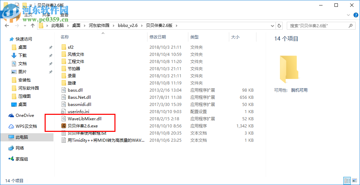
Task: Go forward with the right arrow
Action: coord(17,26)
